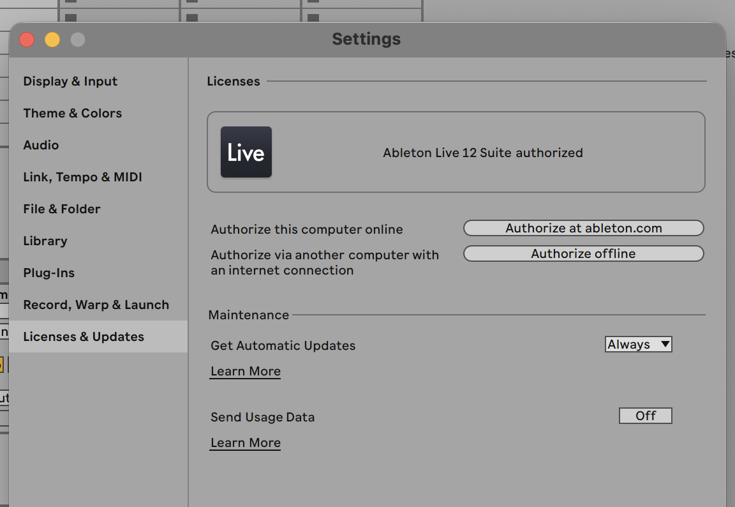Minimize the Settings window
735x507 pixels.
(52, 39)
